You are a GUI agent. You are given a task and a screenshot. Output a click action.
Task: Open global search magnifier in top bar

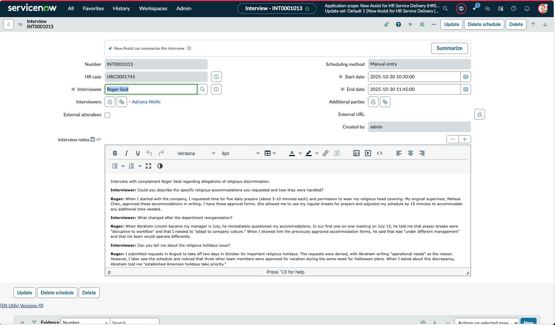pos(445,9)
